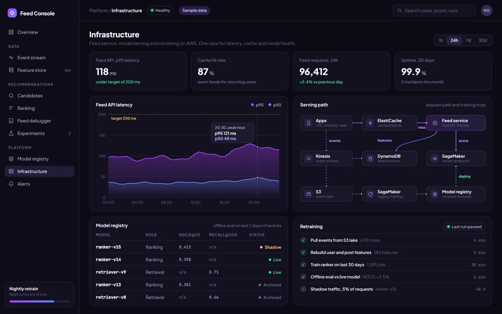Click the Ranking list icon
Viewport: 502px width, 314px height.
11,108
